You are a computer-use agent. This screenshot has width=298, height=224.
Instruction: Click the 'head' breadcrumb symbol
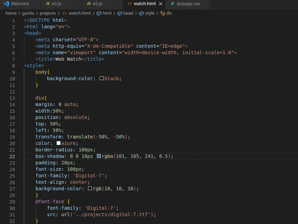click(x=128, y=13)
